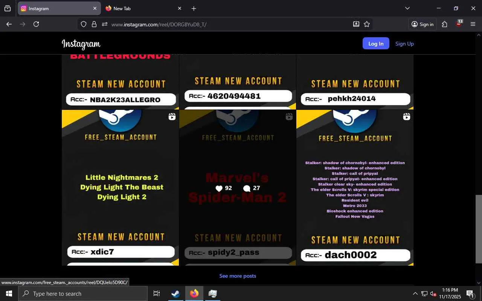Click the heart icon showing 92 likes
482x301 pixels.
pos(219,188)
